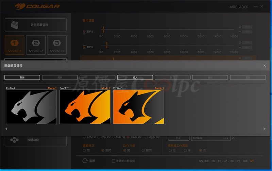Open the 按鍵功能 key function panel
272x171 pixels.
[36, 141]
